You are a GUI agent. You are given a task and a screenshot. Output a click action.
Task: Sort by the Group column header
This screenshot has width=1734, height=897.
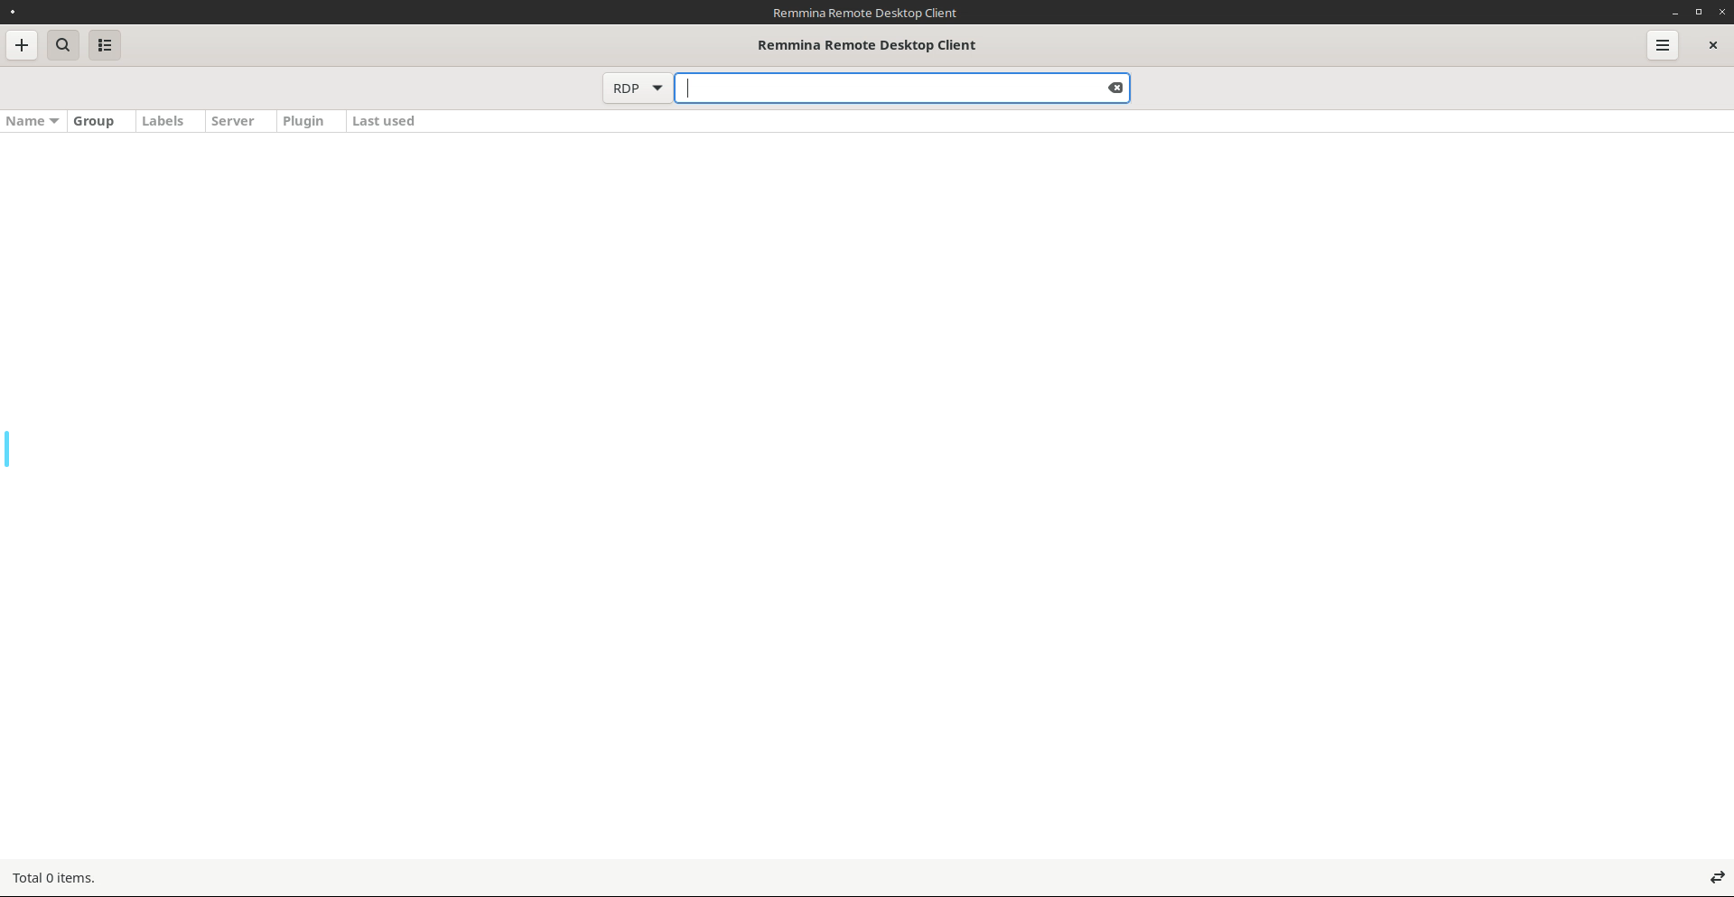coord(94,121)
